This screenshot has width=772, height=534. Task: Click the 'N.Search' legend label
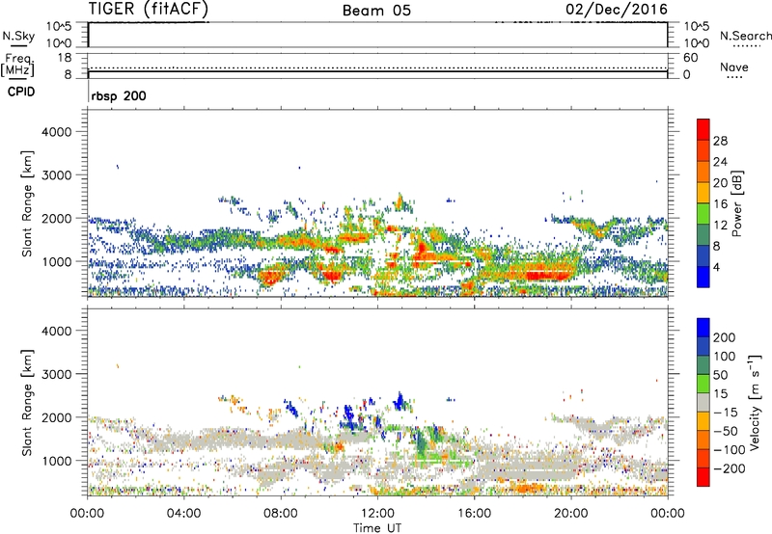click(x=745, y=36)
